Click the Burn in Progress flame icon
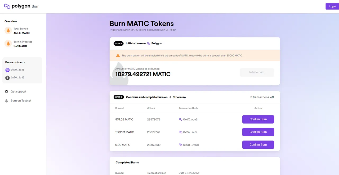 (8, 43)
